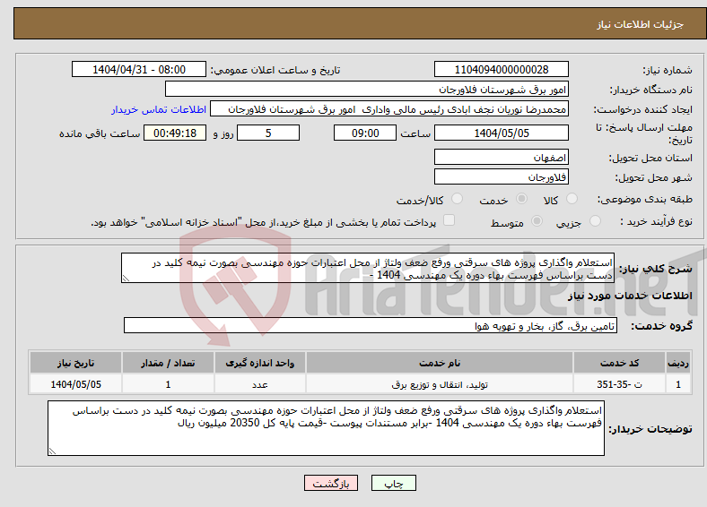The width and height of the screenshot is (707, 507).
Task: Click the نوع فرآیند خرید label
Action: point(656,221)
